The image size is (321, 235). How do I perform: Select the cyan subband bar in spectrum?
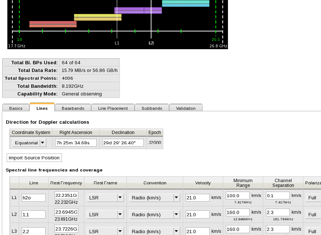(x=186, y=3)
